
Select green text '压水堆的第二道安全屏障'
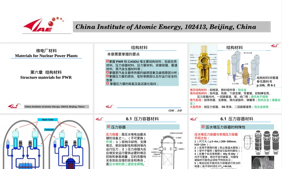click(x=126, y=164)
